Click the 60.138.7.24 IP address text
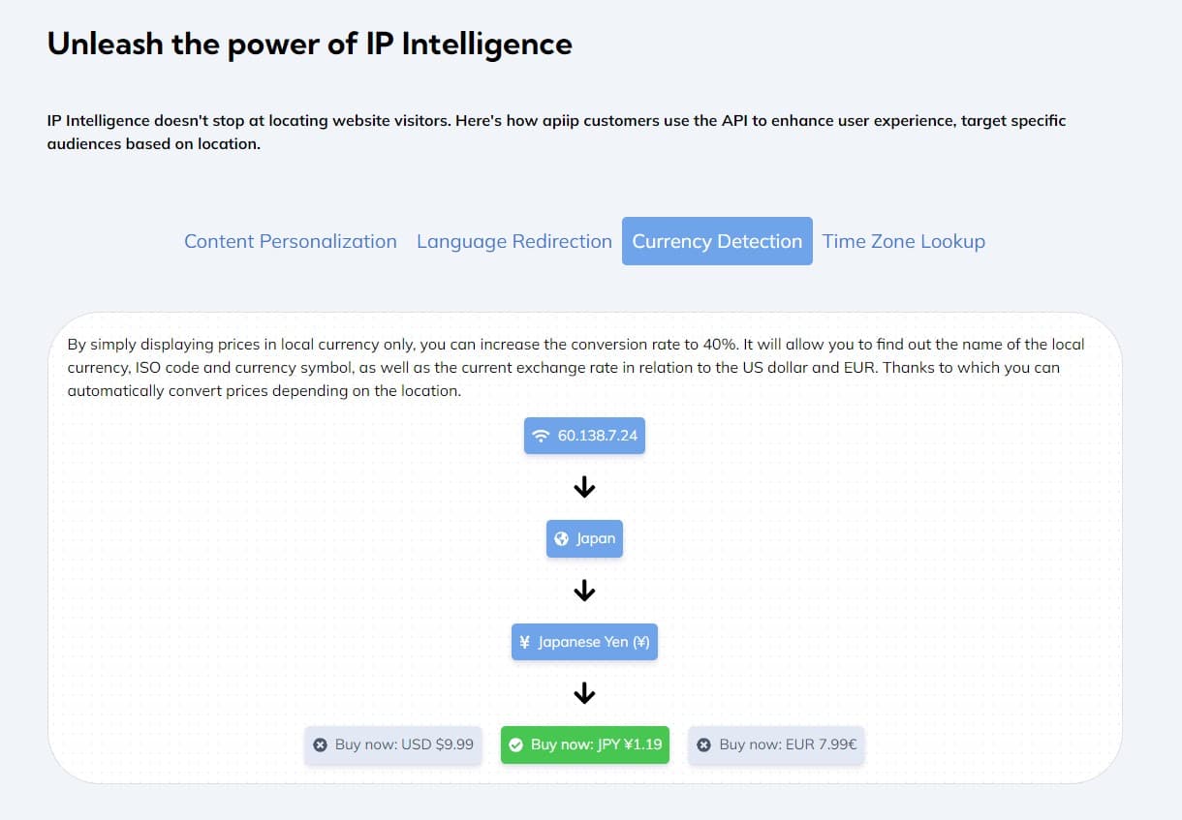1182x820 pixels. [598, 436]
